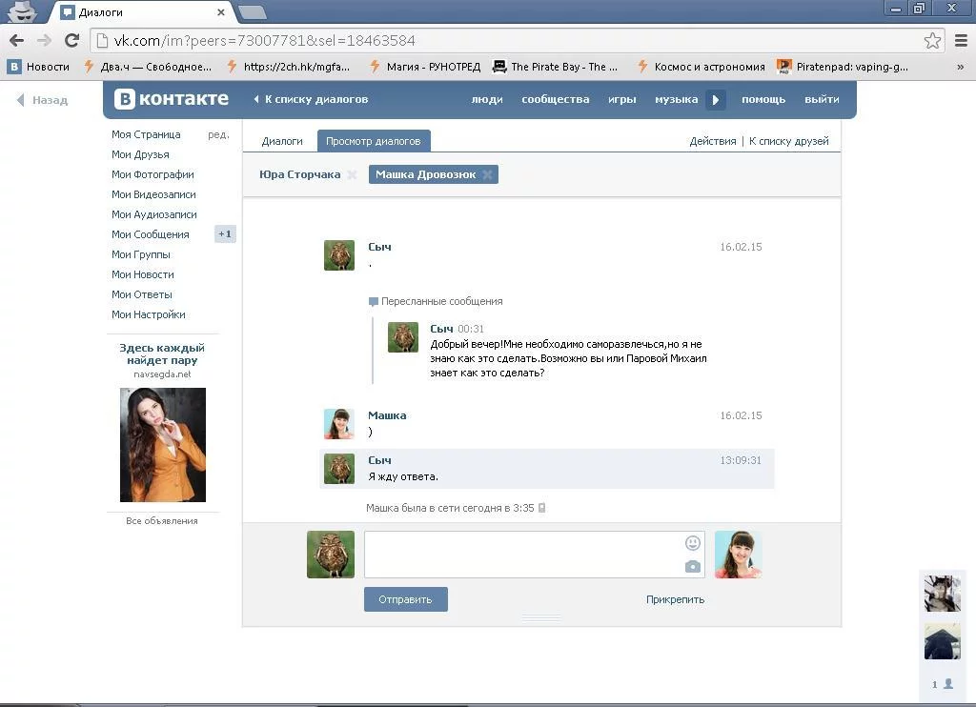Open the online friends counter icon
Image resolution: width=976 pixels, height=707 pixels.
coord(943,684)
